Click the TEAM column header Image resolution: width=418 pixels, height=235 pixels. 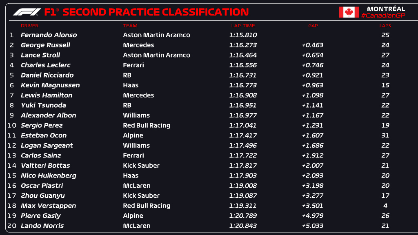click(130, 26)
